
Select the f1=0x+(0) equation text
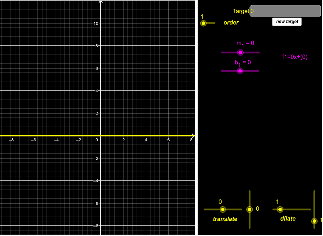click(x=295, y=57)
